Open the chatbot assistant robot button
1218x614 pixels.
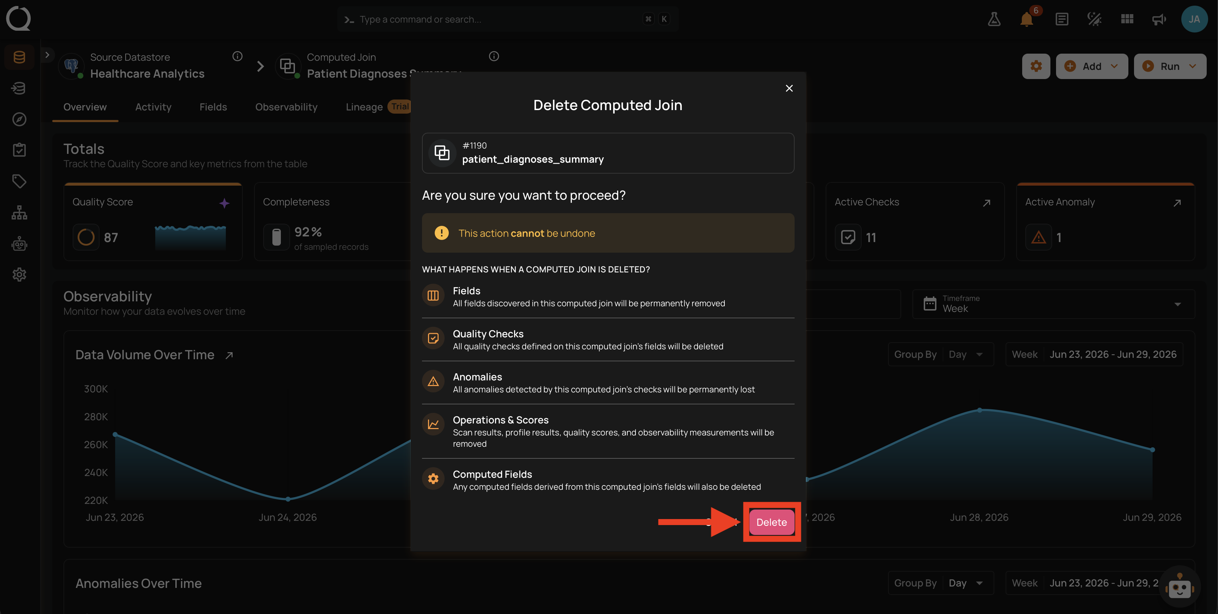[x=1180, y=587]
